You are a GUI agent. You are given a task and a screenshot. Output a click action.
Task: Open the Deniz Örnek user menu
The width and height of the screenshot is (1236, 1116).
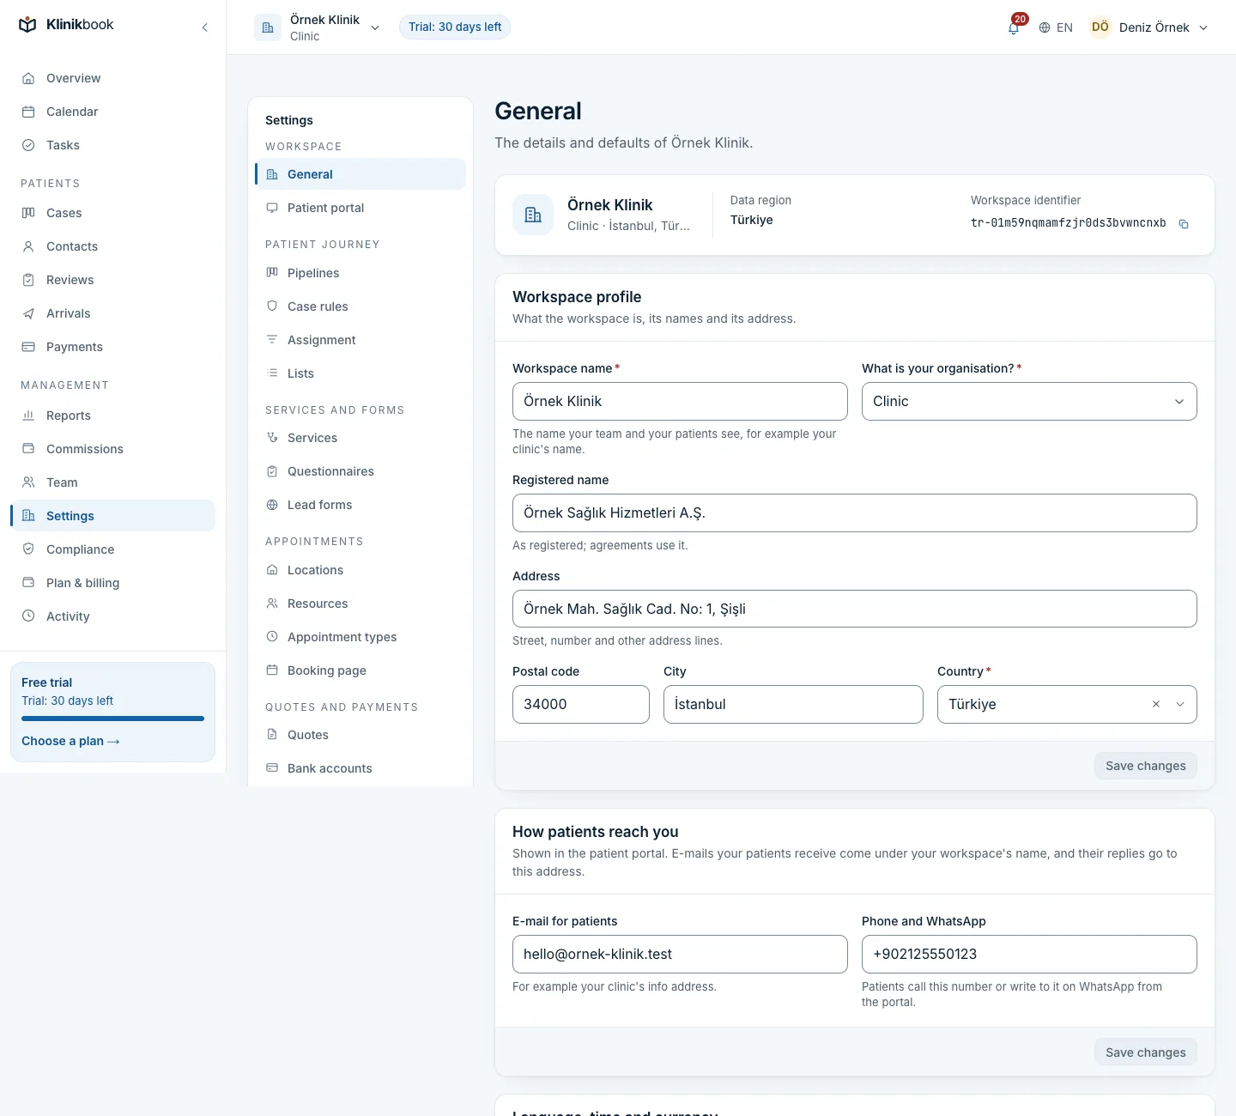1149,27
